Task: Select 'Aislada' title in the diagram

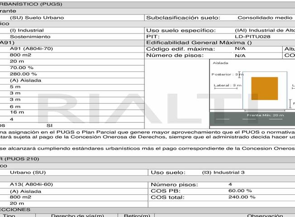Action: pos(220,63)
